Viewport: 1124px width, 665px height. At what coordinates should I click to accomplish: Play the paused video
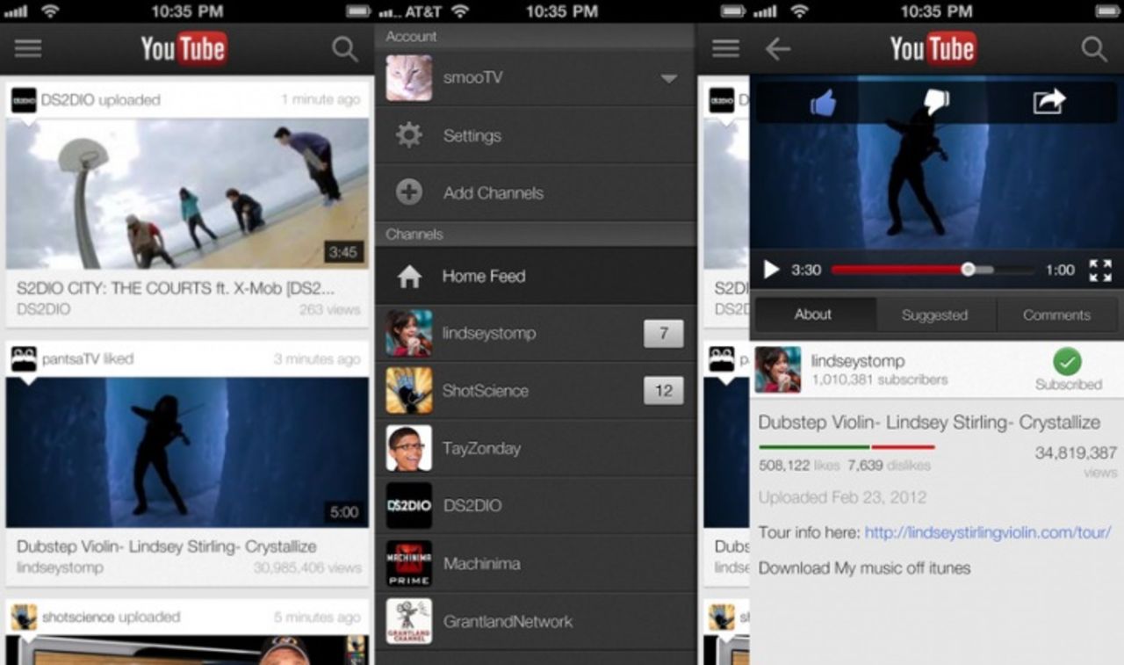(x=773, y=269)
